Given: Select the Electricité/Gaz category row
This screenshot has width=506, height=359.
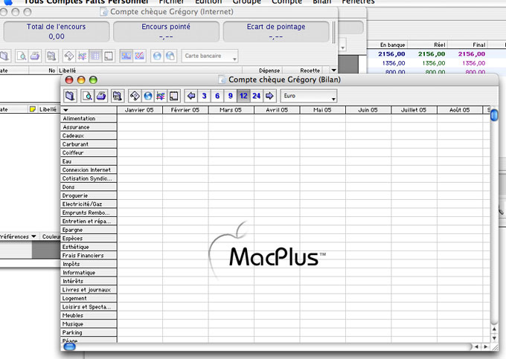Looking at the screenshot, I should coord(89,204).
